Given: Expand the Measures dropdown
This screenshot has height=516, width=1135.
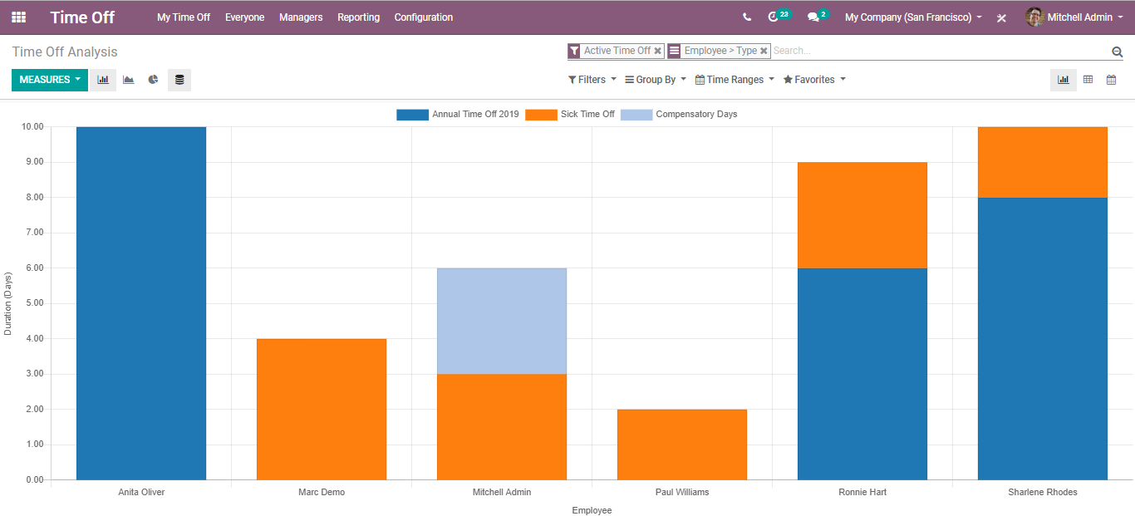Looking at the screenshot, I should (50, 80).
